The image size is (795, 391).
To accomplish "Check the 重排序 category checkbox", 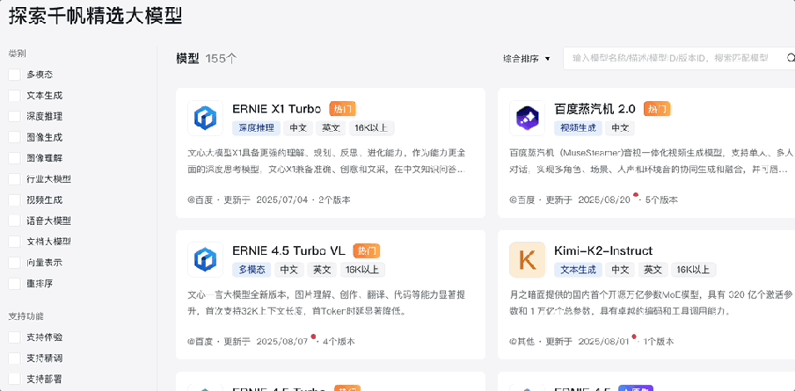I will 14,284.
